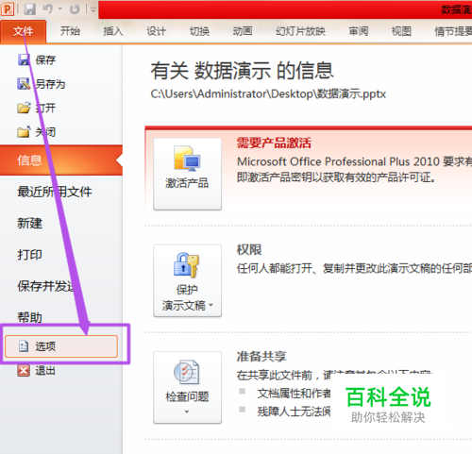Image resolution: width=472 pixels, height=454 pixels.
Task: Open the Customize Quick Access Toolbar dropdown
Action: [x=93, y=9]
